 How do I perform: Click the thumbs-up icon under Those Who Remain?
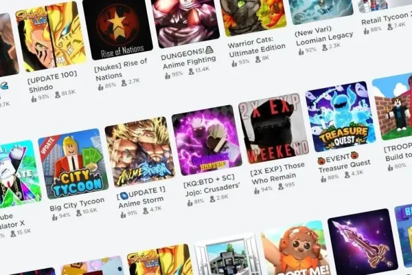[x=256, y=191]
